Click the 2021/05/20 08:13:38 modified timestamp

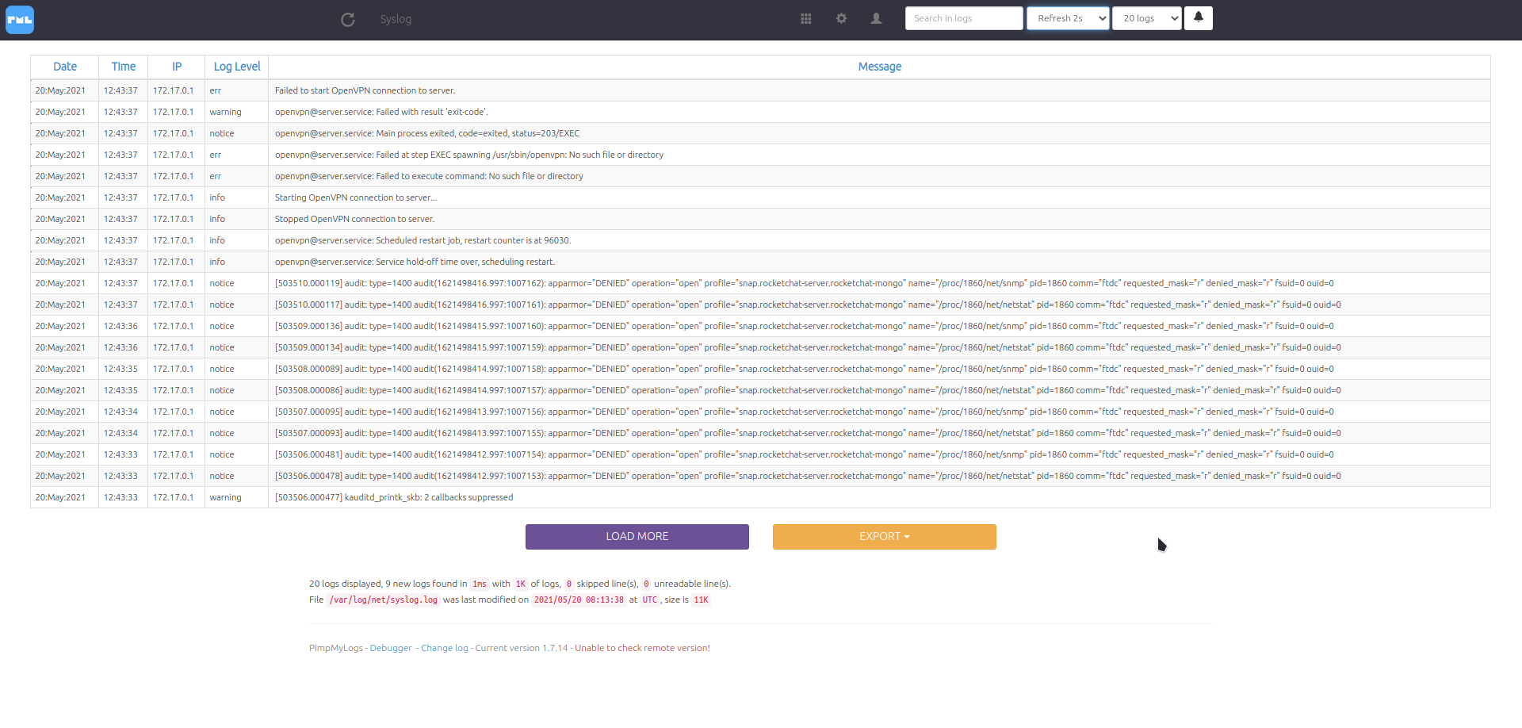pyautogui.click(x=579, y=600)
